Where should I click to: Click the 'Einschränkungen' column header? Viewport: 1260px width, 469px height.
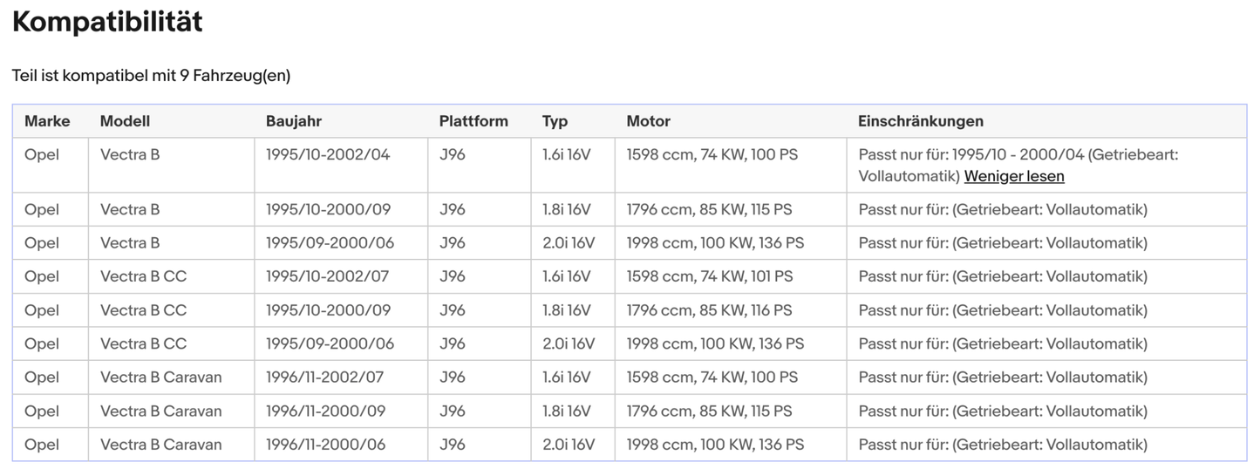click(x=920, y=121)
